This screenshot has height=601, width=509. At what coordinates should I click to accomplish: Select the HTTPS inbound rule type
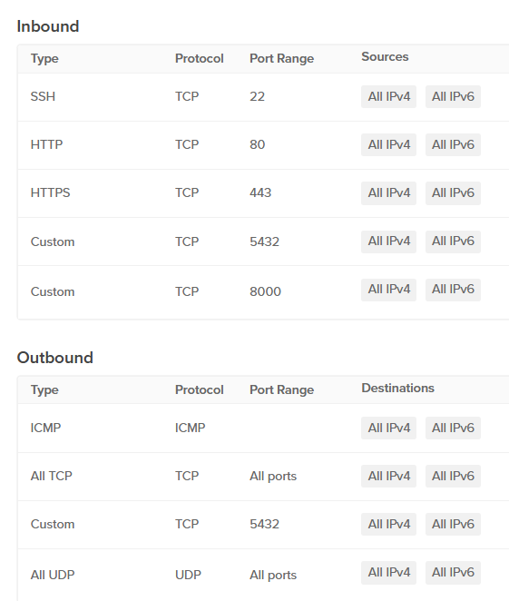(50, 192)
